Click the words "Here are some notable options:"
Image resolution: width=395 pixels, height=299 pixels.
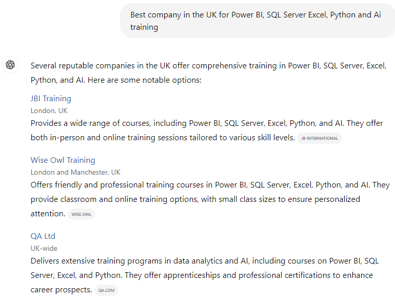145,80
